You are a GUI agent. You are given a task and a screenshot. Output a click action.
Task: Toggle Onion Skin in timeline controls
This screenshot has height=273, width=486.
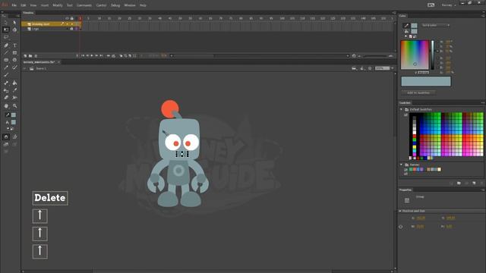coord(121,55)
